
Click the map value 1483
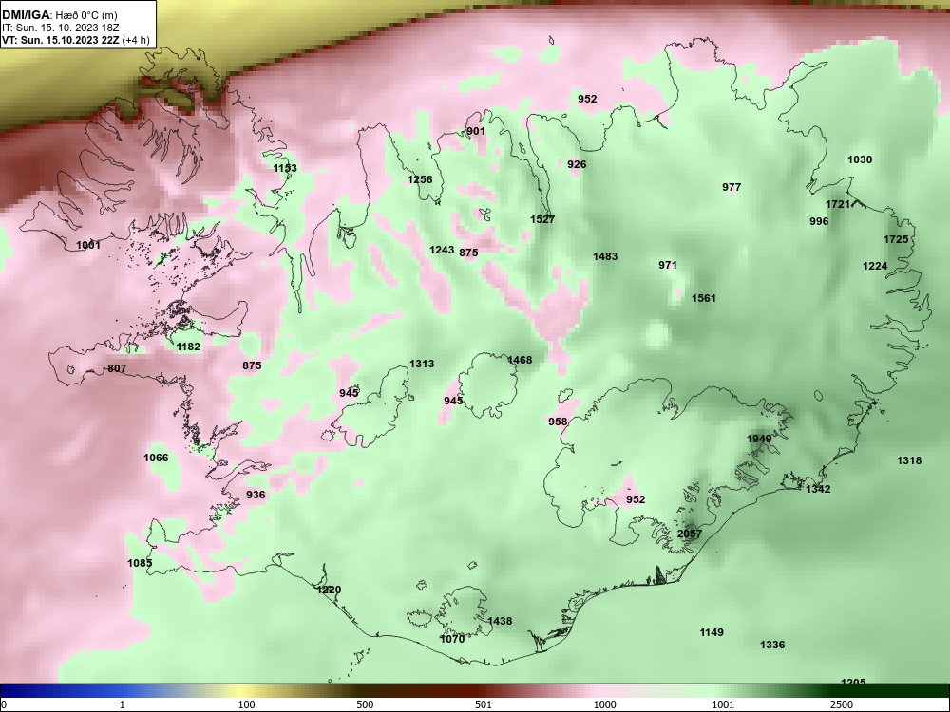[x=605, y=256]
